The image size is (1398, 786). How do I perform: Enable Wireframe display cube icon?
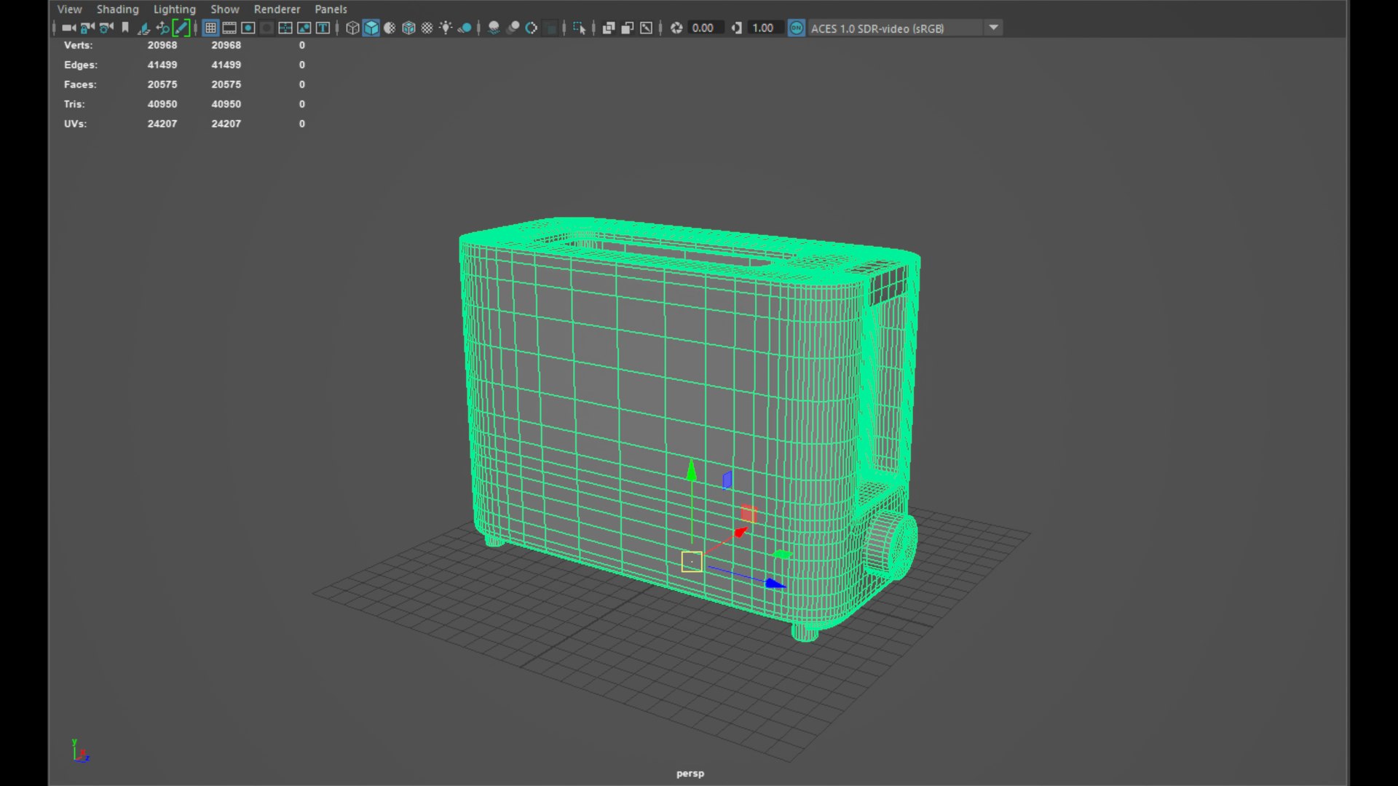352,28
